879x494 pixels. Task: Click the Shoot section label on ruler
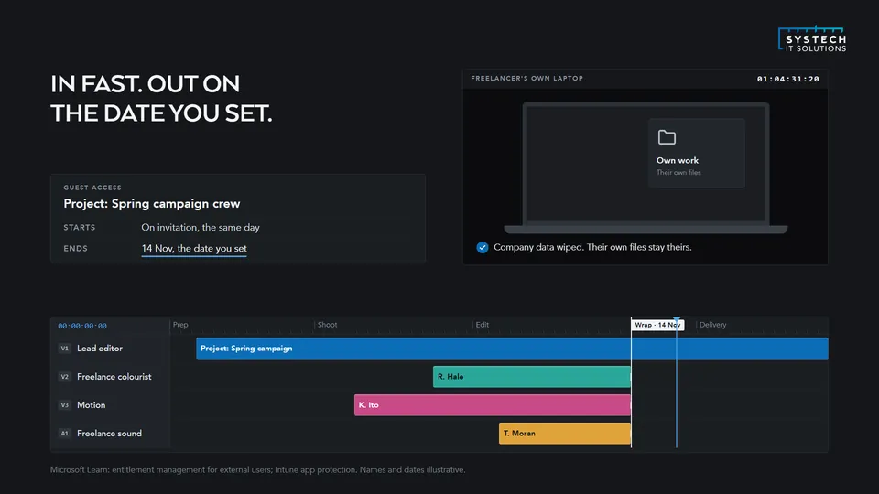[328, 325]
